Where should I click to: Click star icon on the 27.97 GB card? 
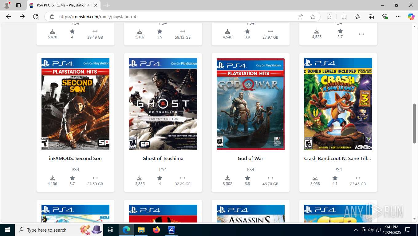tap(247, 31)
